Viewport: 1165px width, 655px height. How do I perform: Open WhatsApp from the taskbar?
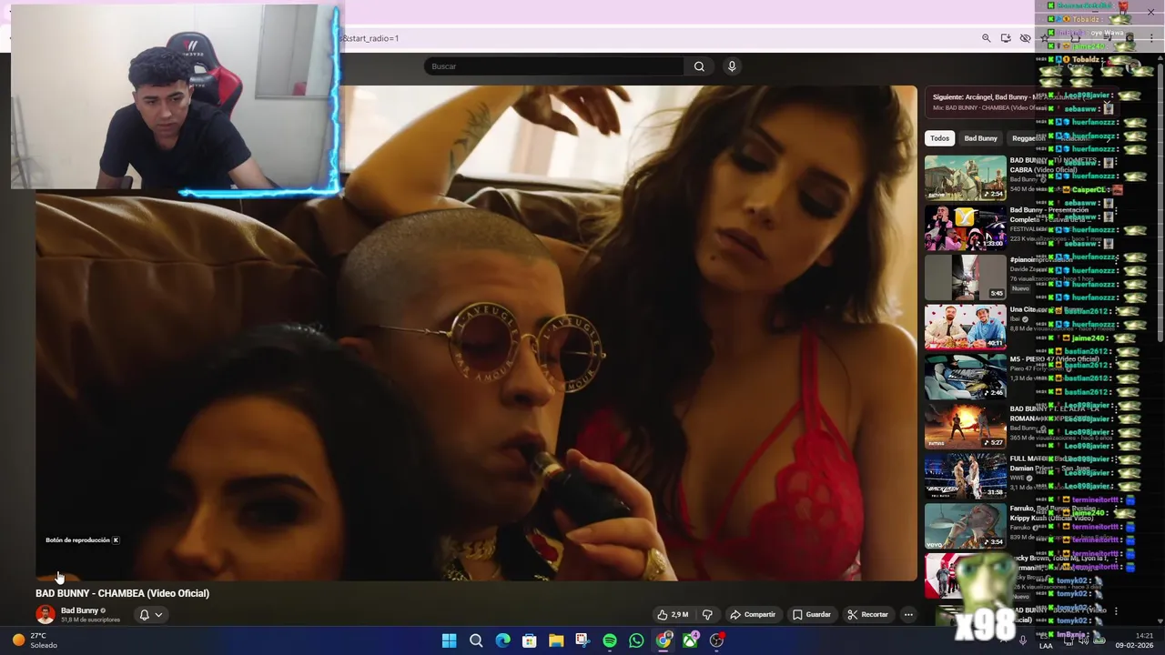click(x=636, y=640)
